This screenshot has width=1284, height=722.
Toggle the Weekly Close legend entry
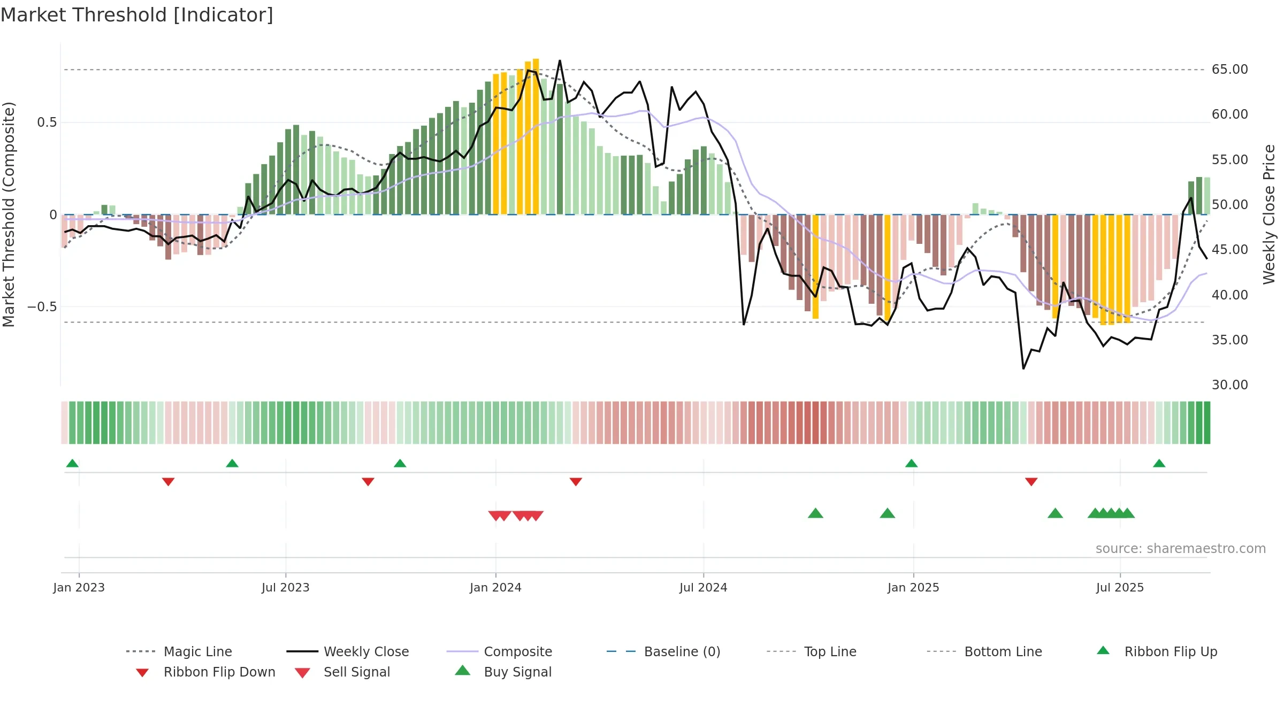pyautogui.click(x=348, y=651)
